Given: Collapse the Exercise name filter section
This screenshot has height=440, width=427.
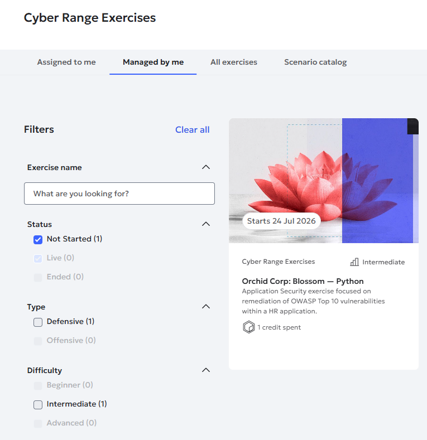Looking at the screenshot, I should (206, 167).
